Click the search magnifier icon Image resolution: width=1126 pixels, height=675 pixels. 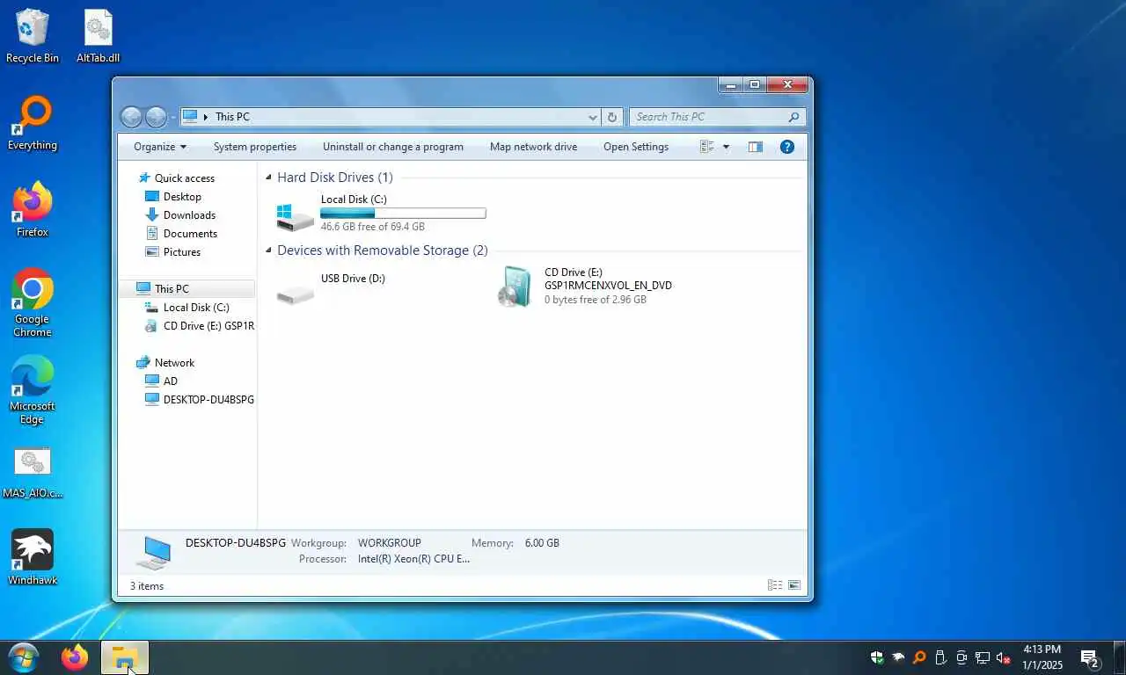click(793, 117)
